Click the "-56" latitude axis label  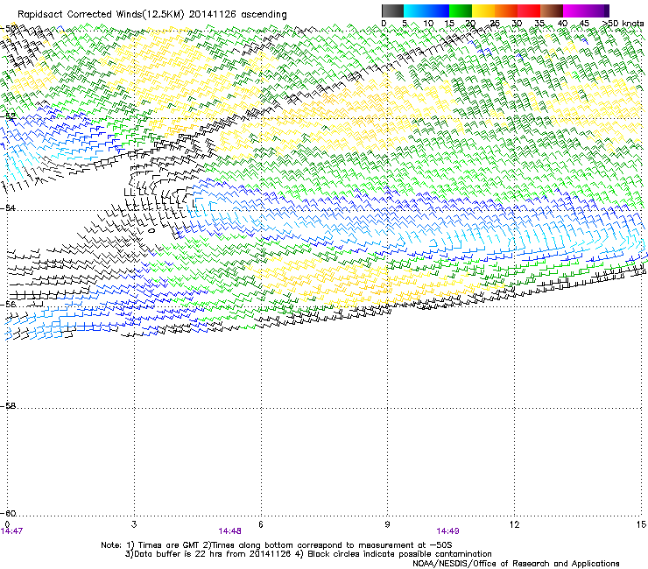pos(8,304)
